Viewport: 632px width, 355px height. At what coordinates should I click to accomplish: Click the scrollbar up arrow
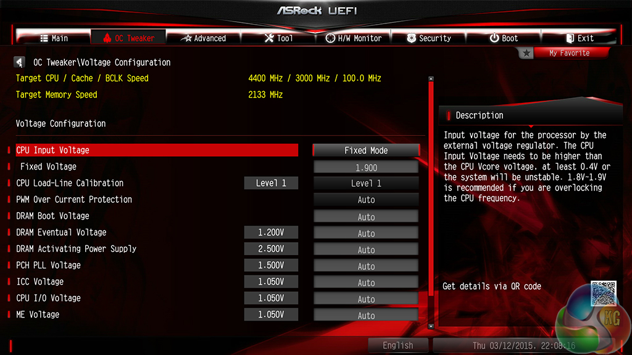[x=431, y=79]
